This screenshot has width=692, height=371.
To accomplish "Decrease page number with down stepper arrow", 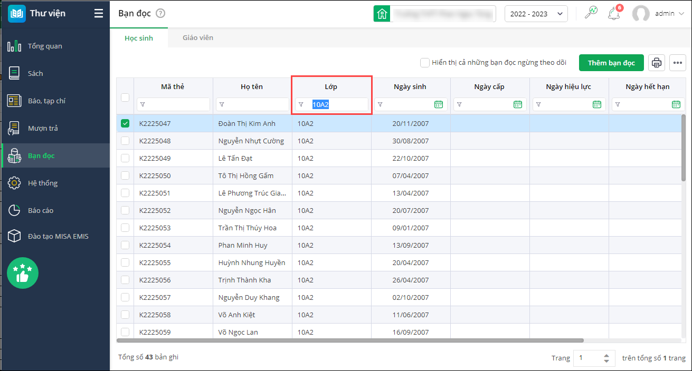I will click(x=606, y=361).
